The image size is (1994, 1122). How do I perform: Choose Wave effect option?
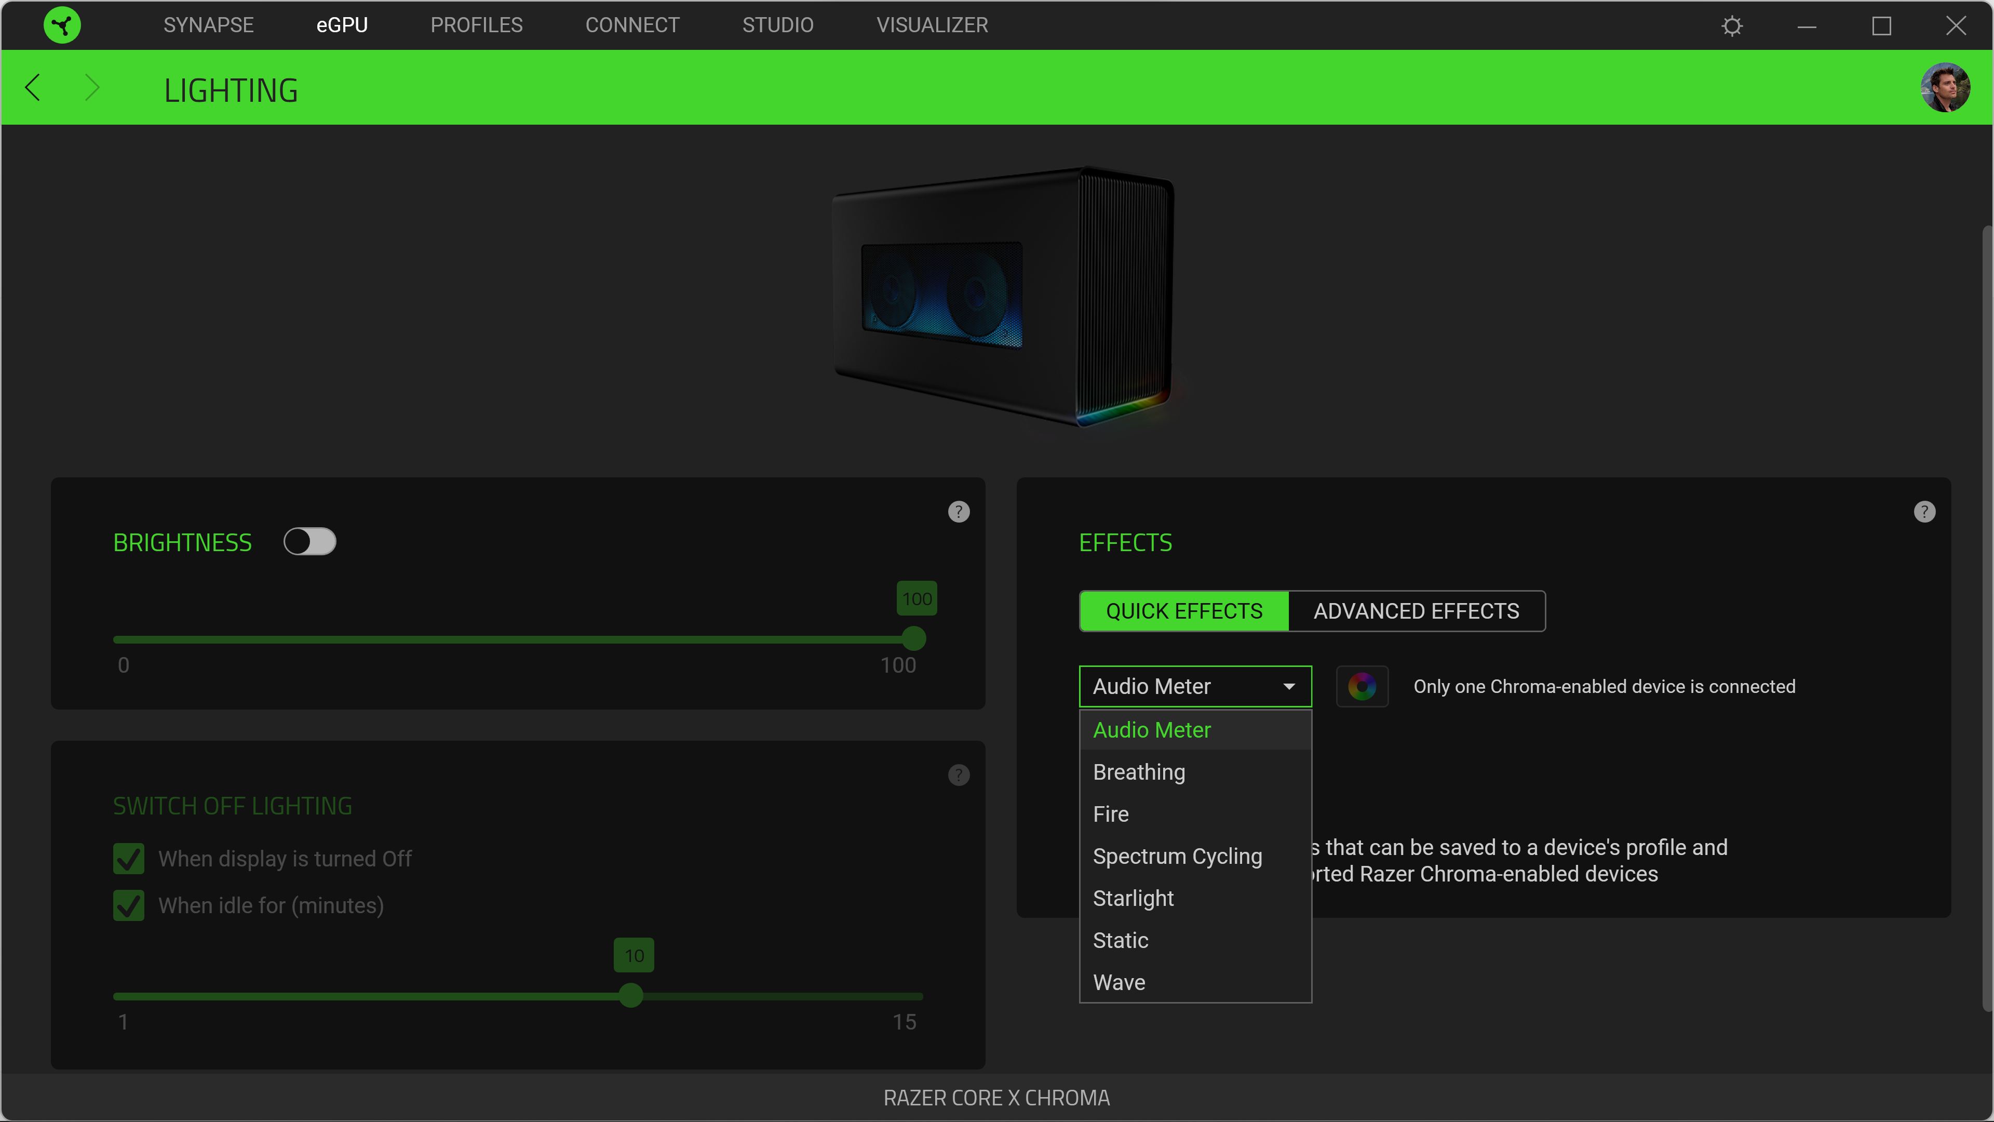coord(1119,982)
